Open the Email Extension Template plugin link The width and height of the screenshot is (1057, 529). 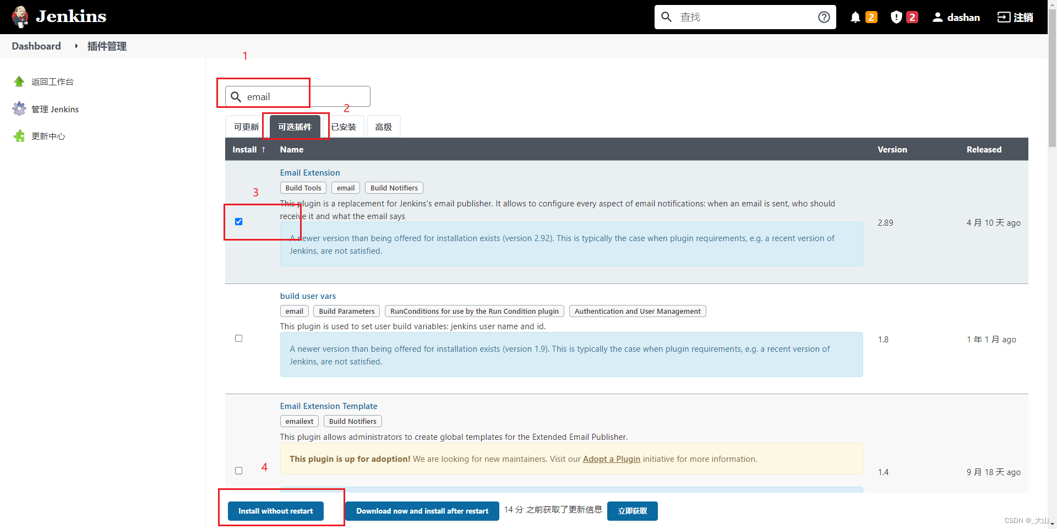(329, 406)
